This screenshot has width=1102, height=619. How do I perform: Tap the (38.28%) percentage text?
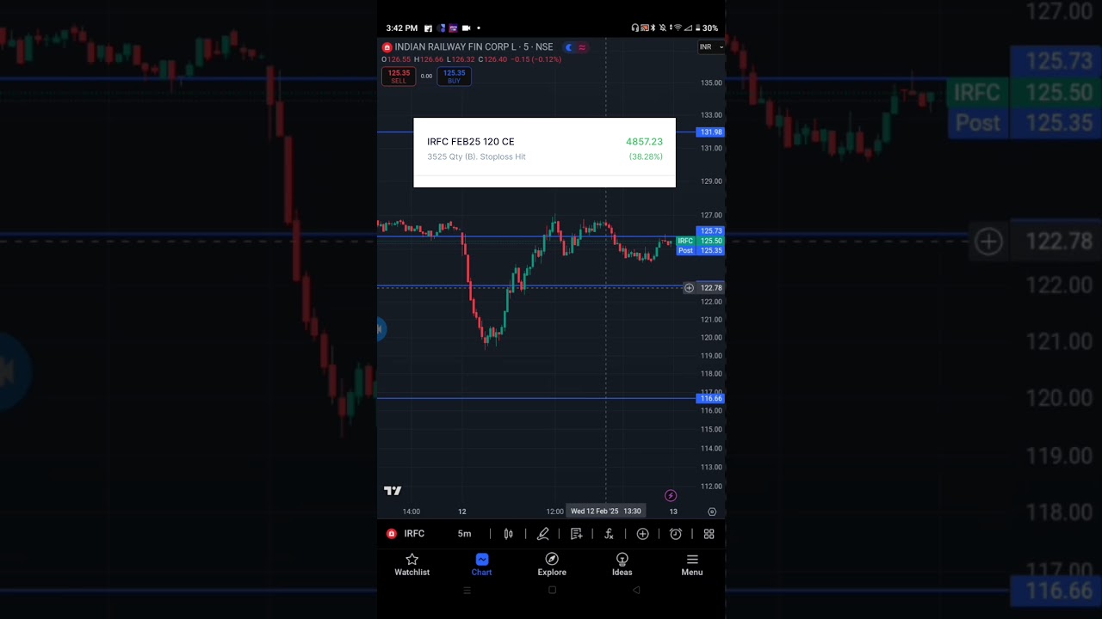pyautogui.click(x=646, y=156)
